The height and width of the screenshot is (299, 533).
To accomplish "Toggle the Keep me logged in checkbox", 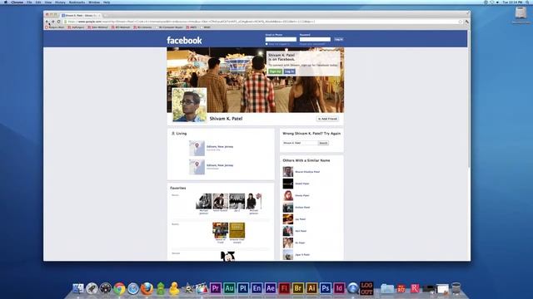I will [x=266, y=44].
